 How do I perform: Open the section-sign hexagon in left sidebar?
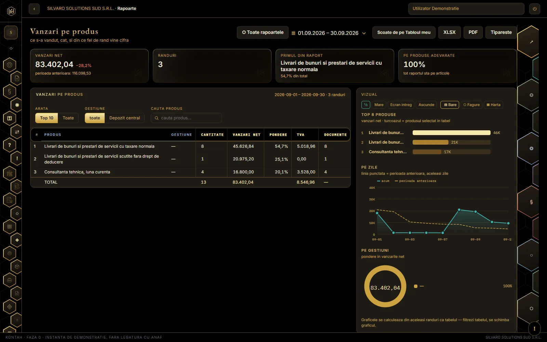pos(10,92)
